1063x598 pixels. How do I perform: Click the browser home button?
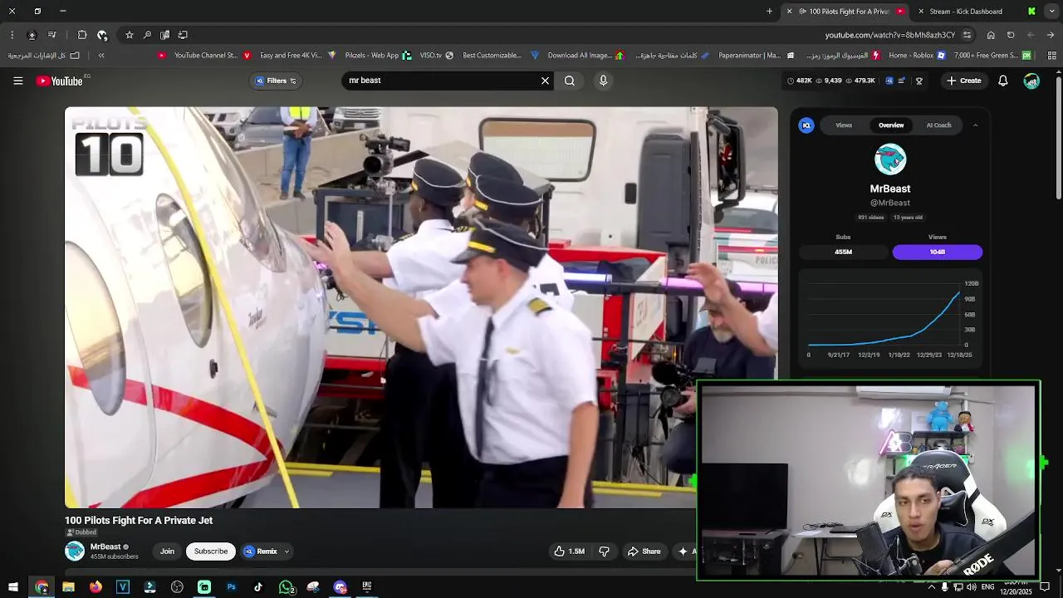click(991, 35)
